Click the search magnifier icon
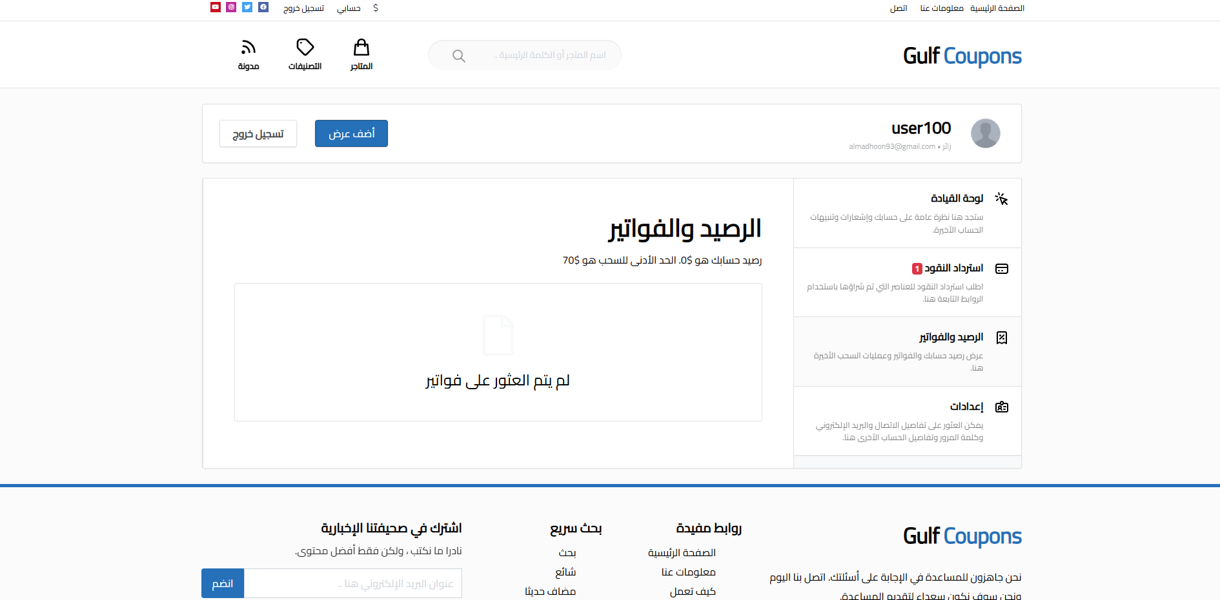Viewport: 1220px width, 600px height. pos(458,55)
